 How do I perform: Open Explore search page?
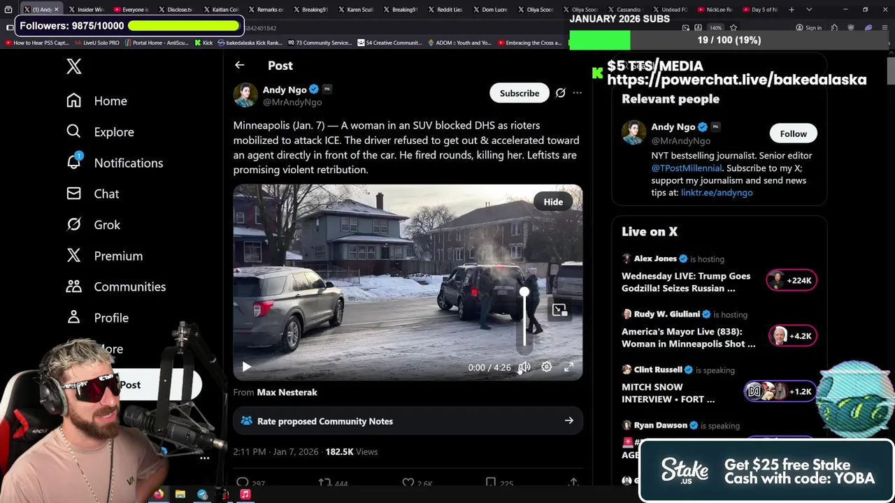[x=100, y=131]
